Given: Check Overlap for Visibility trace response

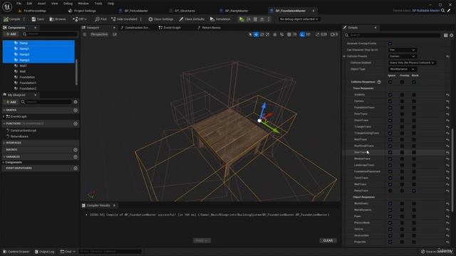Looking at the screenshot, I should point(402,95).
